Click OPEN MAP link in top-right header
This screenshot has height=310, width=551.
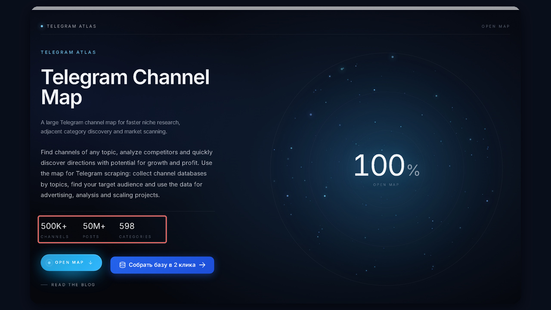495,26
